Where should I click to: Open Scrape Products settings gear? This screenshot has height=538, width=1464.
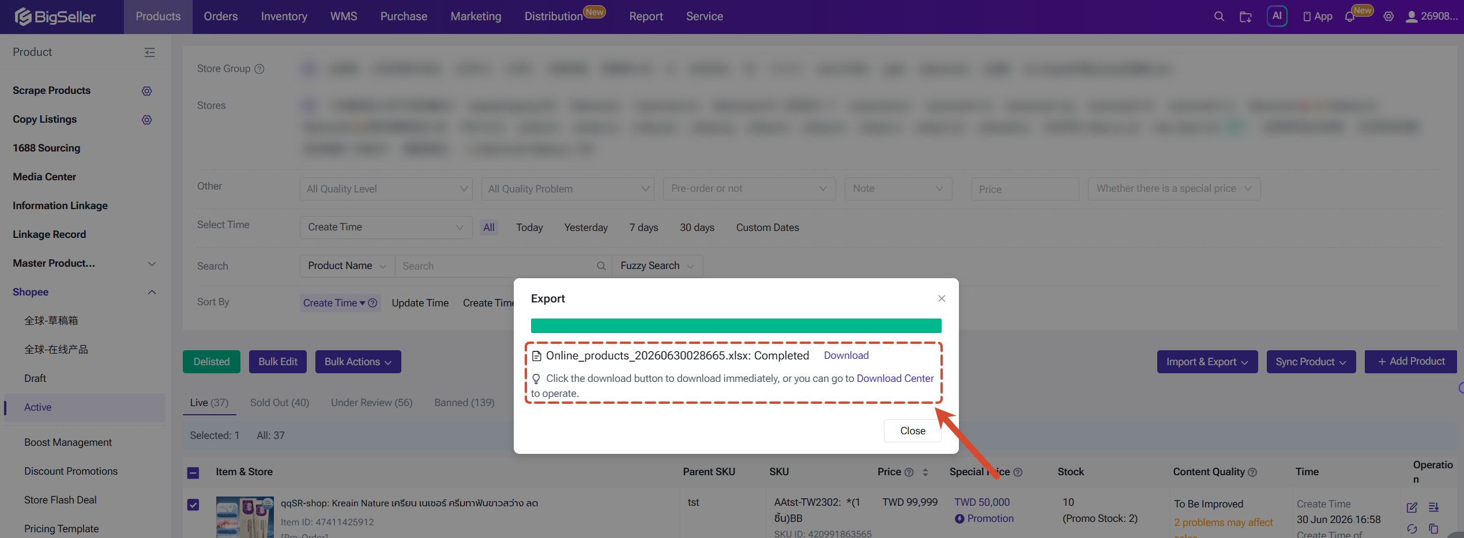(147, 91)
